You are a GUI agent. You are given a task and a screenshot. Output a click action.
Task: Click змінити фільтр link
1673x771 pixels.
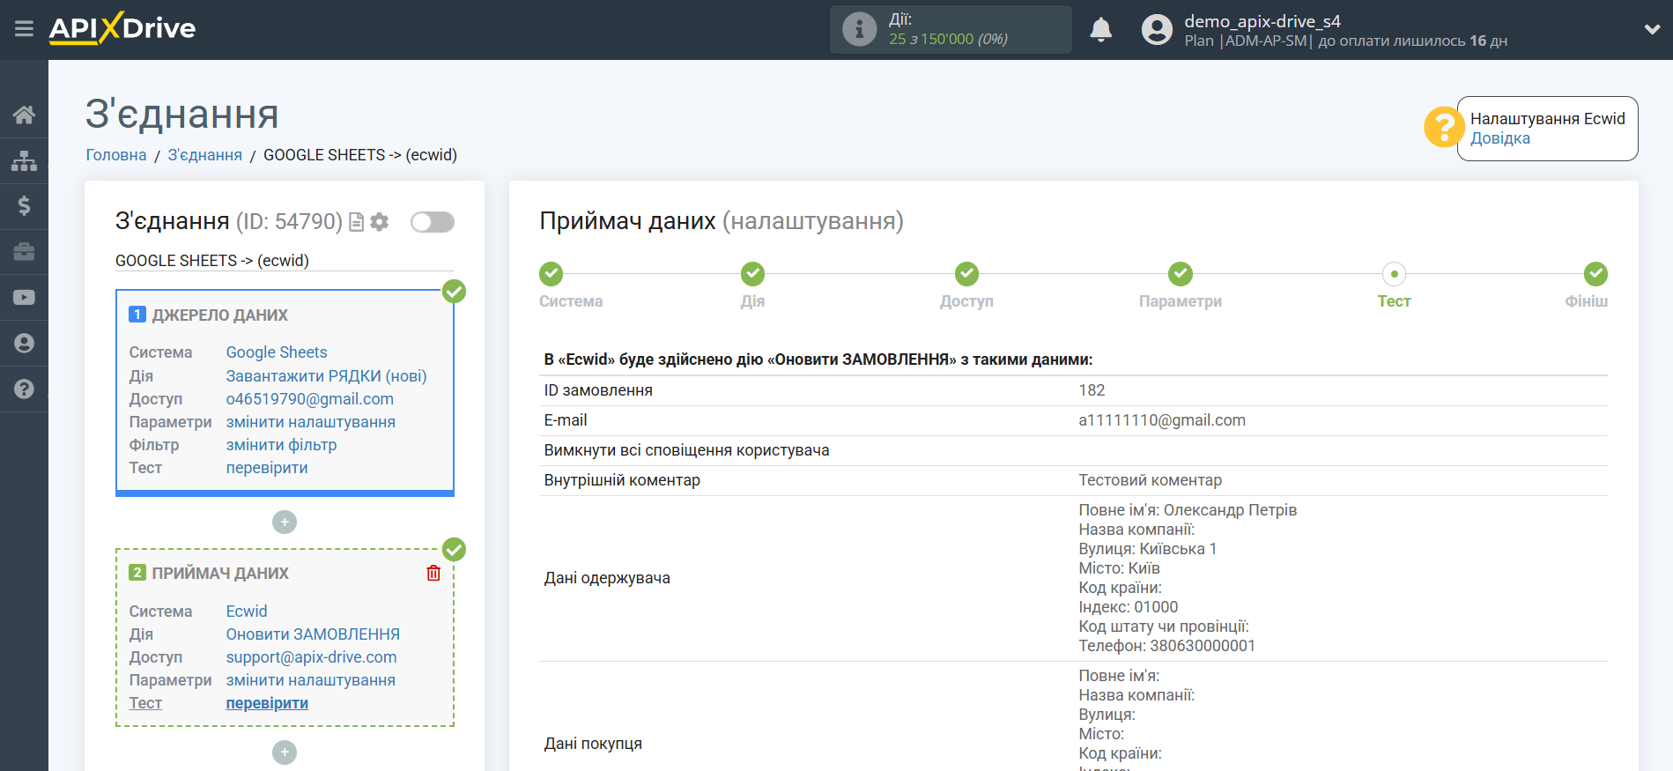click(x=281, y=445)
